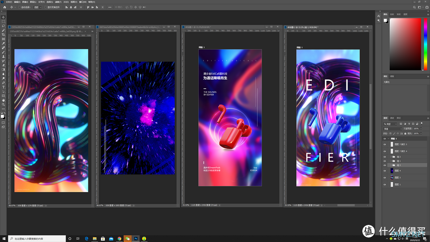Hide layer 图层 4
Screen dimensions: 430x242
coord(385,171)
